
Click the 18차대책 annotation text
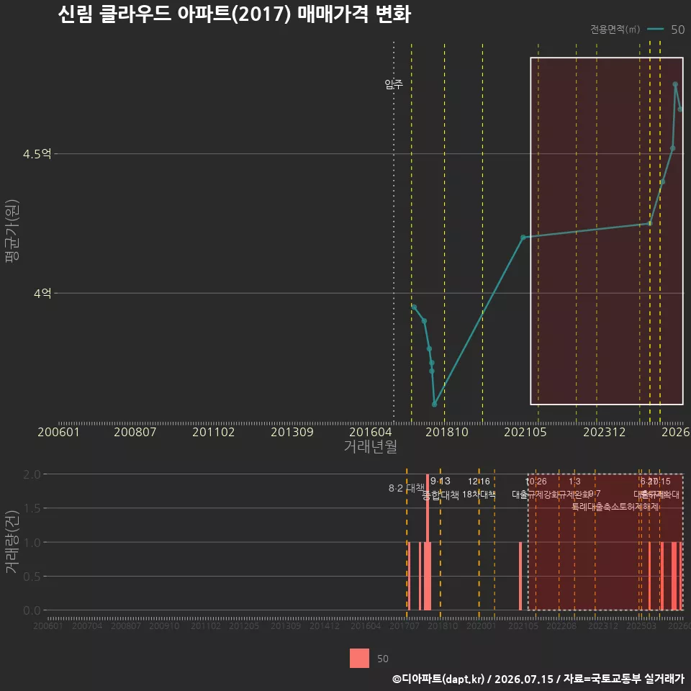tap(479, 494)
